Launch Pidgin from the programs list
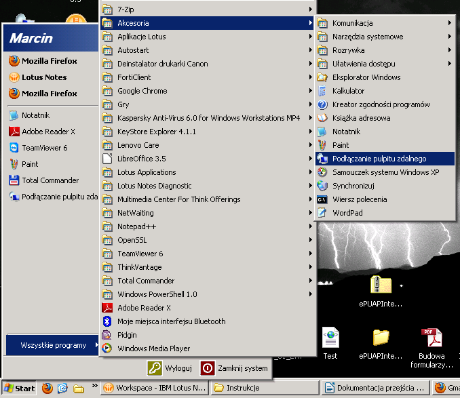This screenshot has width=460, height=398. click(x=207, y=335)
